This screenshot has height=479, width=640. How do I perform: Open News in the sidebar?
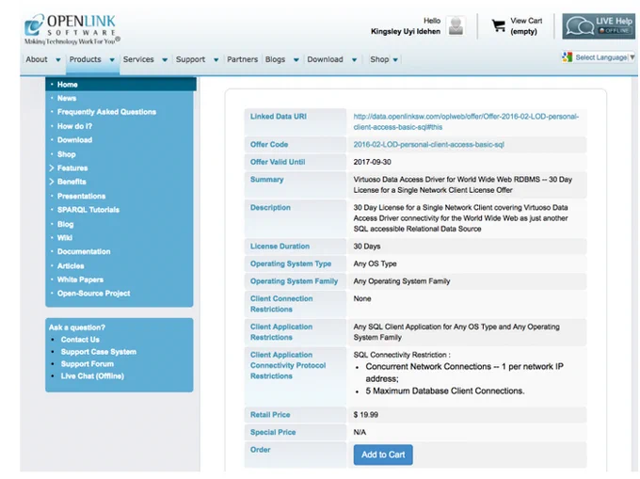[67, 98]
